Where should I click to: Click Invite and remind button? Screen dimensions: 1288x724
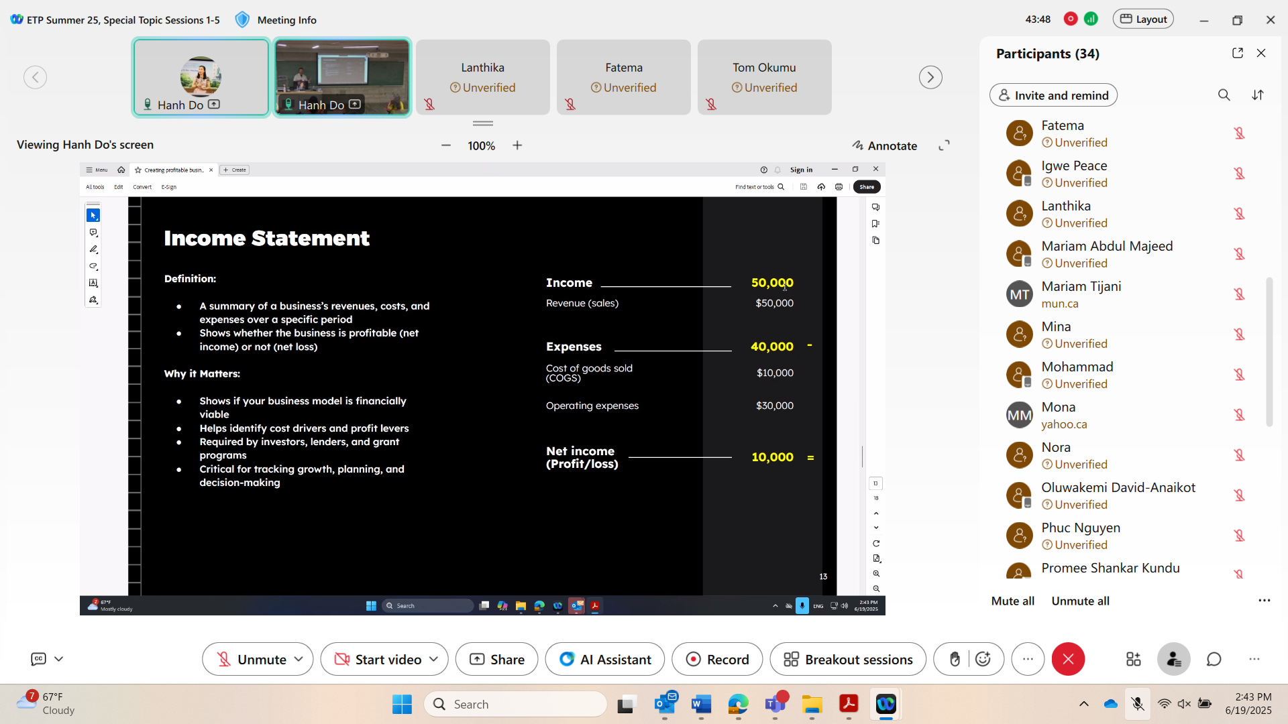click(1053, 95)
